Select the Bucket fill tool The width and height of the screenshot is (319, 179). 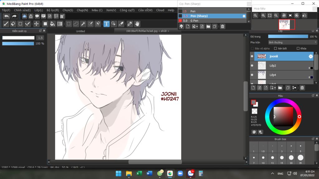tap(52, 24)
